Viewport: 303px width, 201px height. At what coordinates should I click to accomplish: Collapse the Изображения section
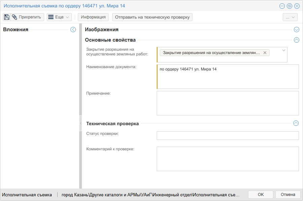(297, 30)
